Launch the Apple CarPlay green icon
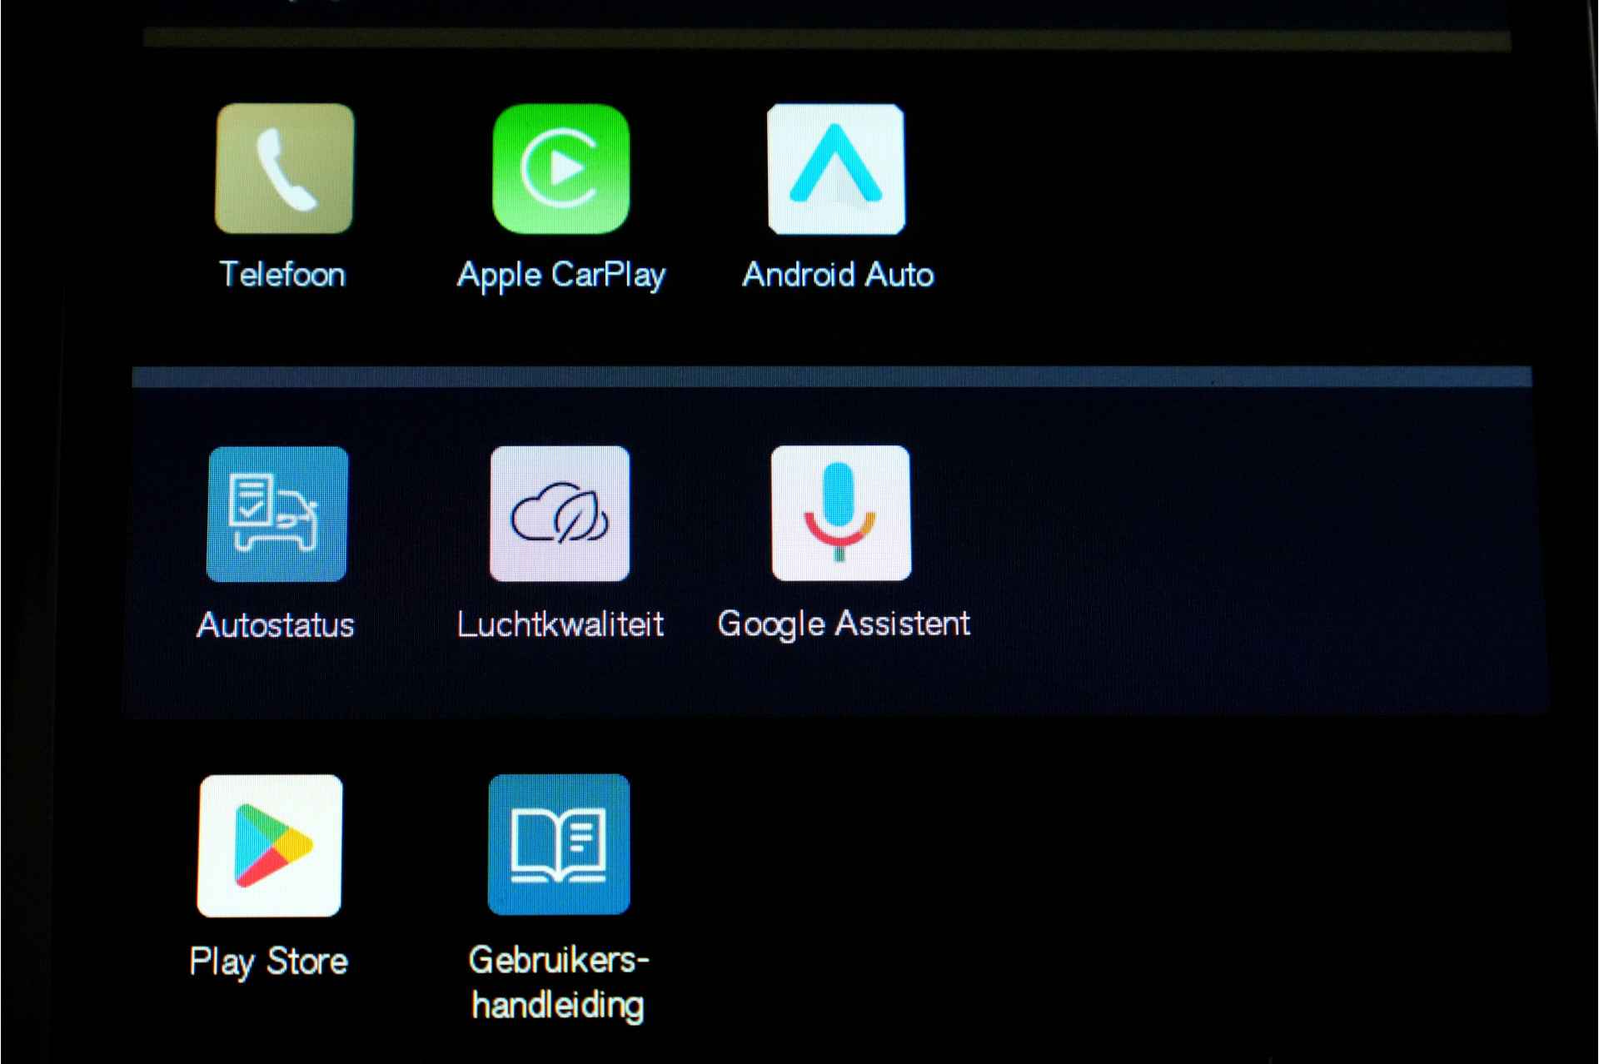The height and width of the screenshot is (1064, 1599). coord(560,168)
